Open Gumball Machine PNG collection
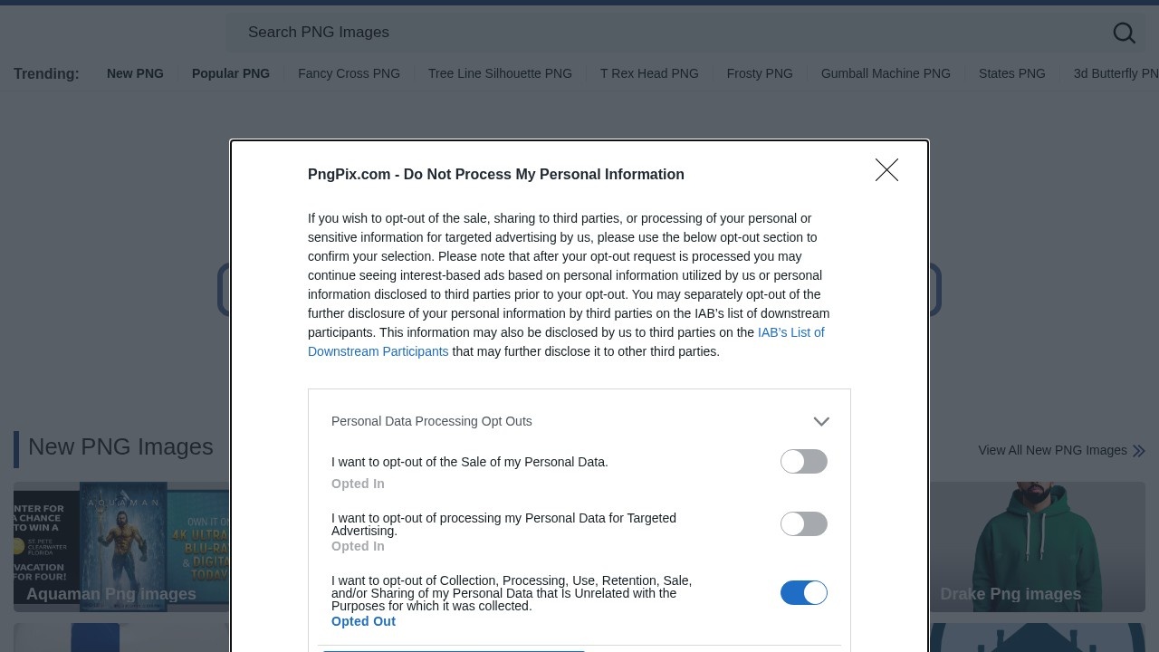The image size is (1159, 652). pyautogui.click(x=886, y=73)
